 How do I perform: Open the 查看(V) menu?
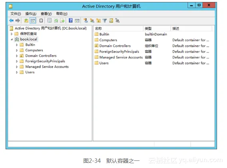pos(46,14)
